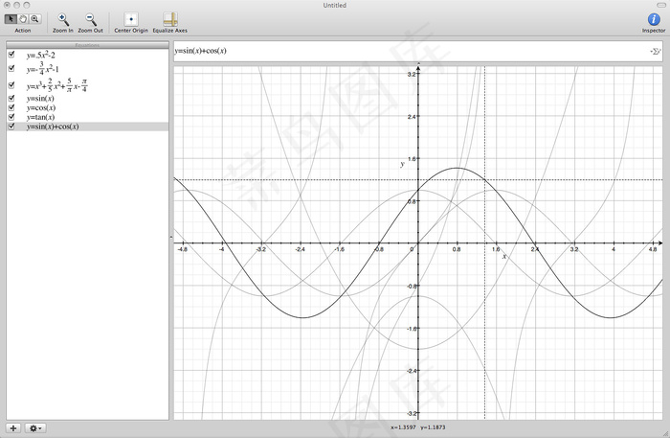The width and height of the screenshot is (670, 438).
Task: Disable the y=tan(x) graph checkbox
Action: tap(11, 116)
